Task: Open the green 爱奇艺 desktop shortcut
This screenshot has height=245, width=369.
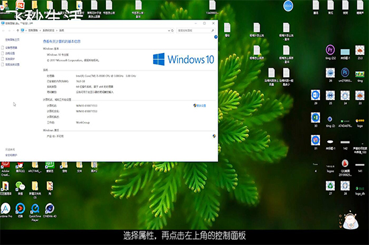Action: click(50, 167)
